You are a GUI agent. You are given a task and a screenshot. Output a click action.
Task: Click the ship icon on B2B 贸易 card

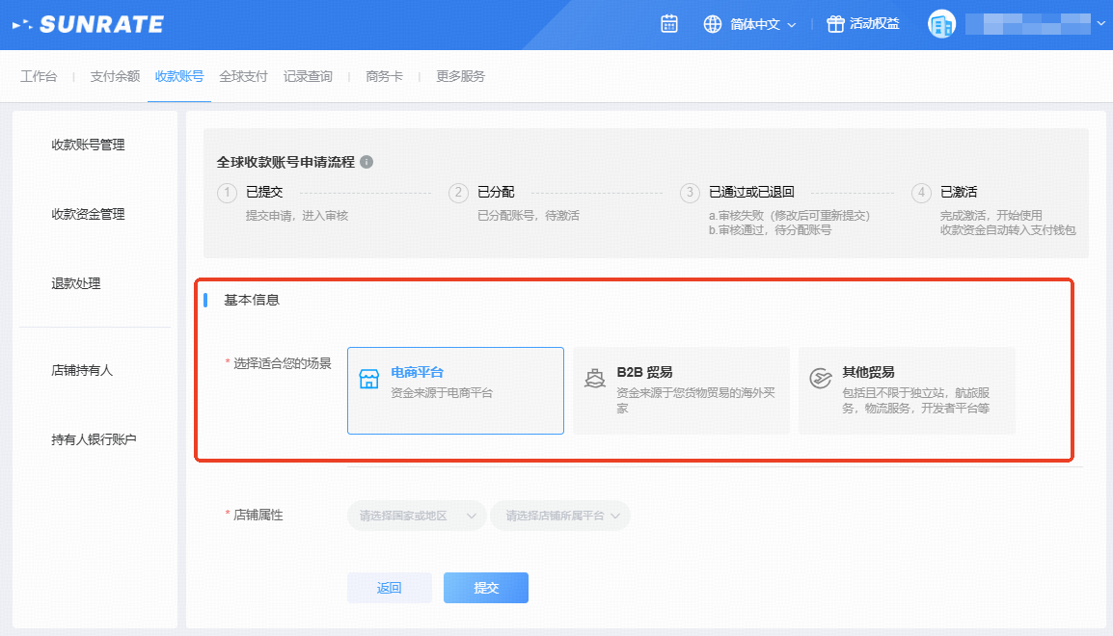click(x=594, y=379)
